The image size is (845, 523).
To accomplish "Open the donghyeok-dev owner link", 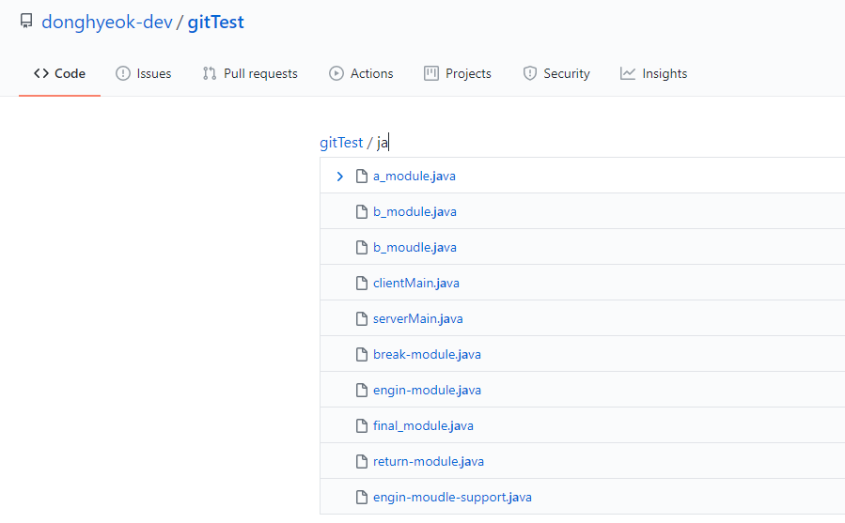I will 107,23.
